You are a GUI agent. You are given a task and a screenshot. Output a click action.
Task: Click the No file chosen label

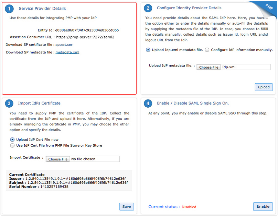[x=83, y=159]
